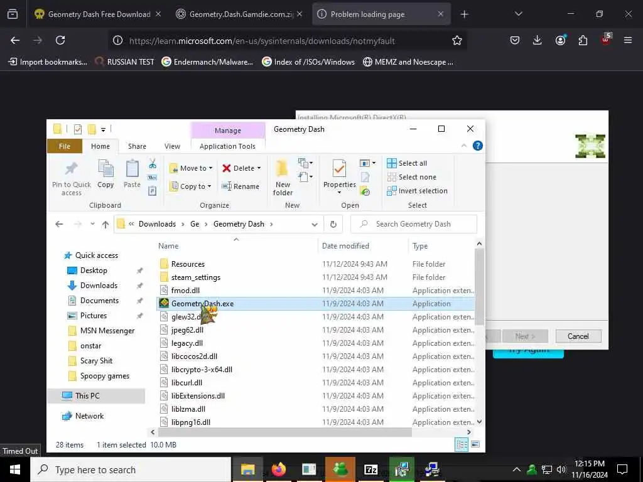Expand the Move to dropdown
This screenshot has width=643, height=482.
pos(211,168)
